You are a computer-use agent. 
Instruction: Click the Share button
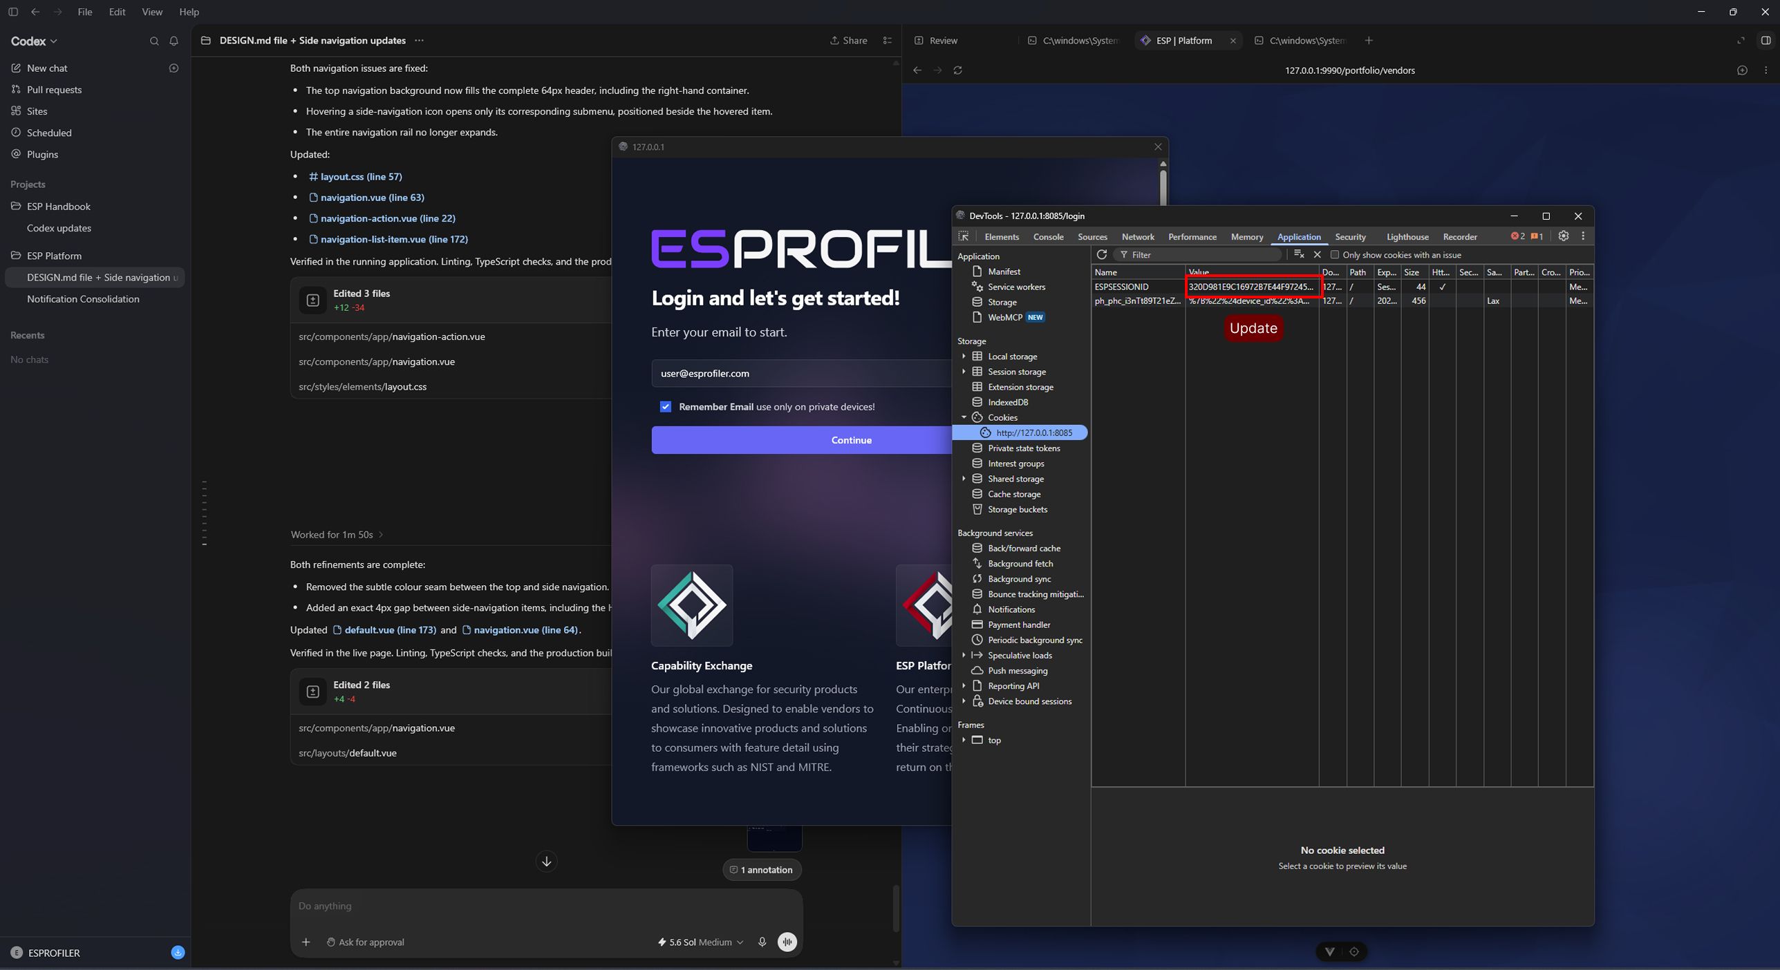pos(849,41)
